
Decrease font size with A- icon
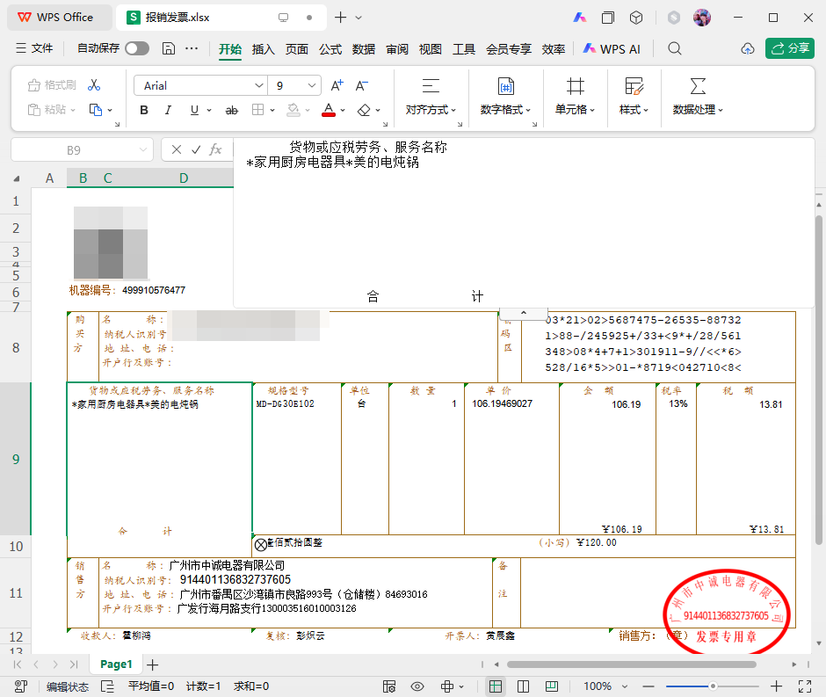[x=362, y=85]
